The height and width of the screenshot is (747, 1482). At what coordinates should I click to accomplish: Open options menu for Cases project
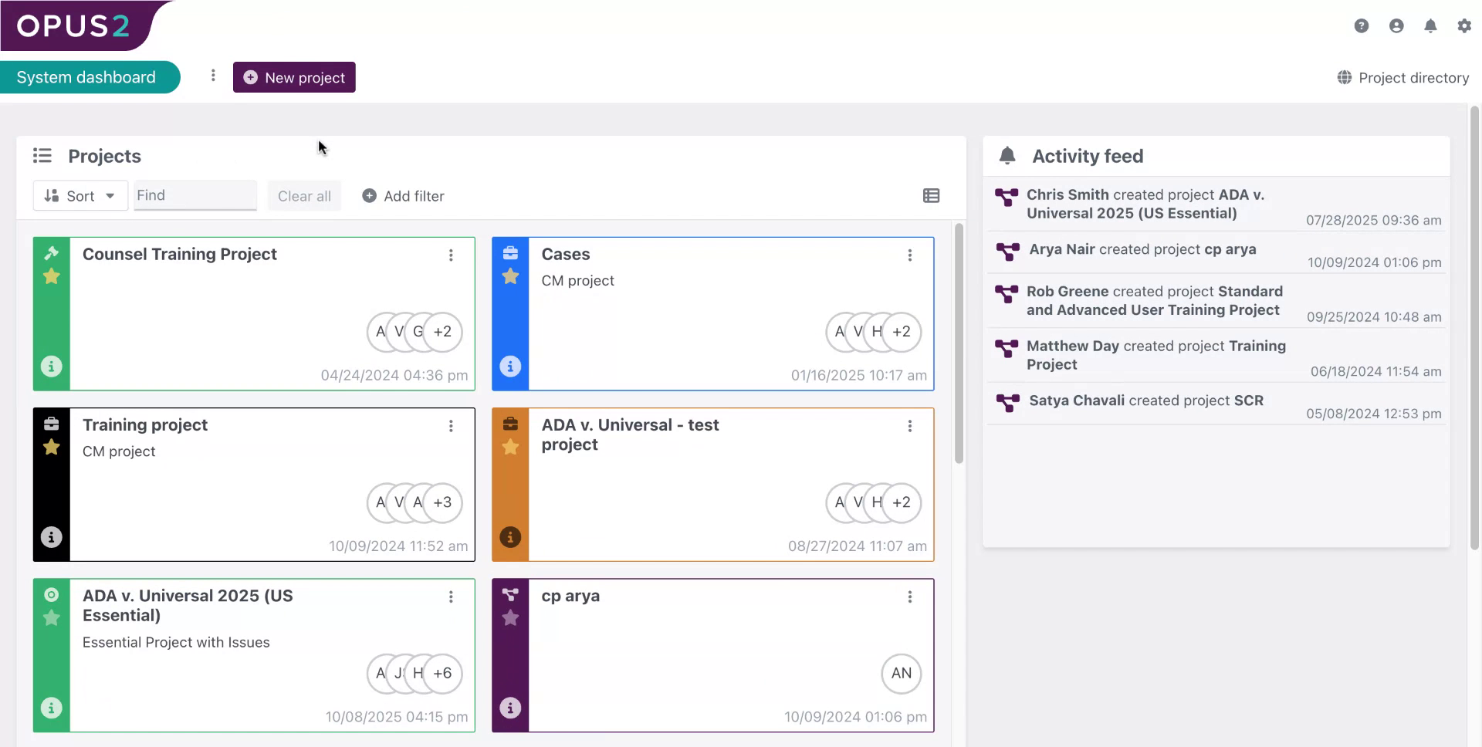coord(910,255)
